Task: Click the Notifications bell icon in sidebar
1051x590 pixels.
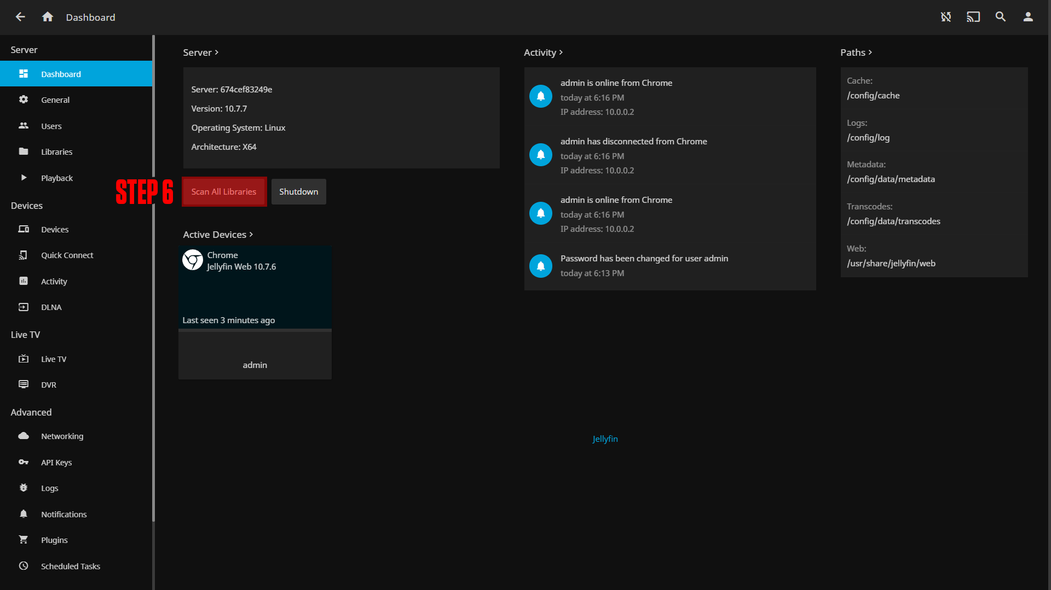Action: tap(24, 514)
